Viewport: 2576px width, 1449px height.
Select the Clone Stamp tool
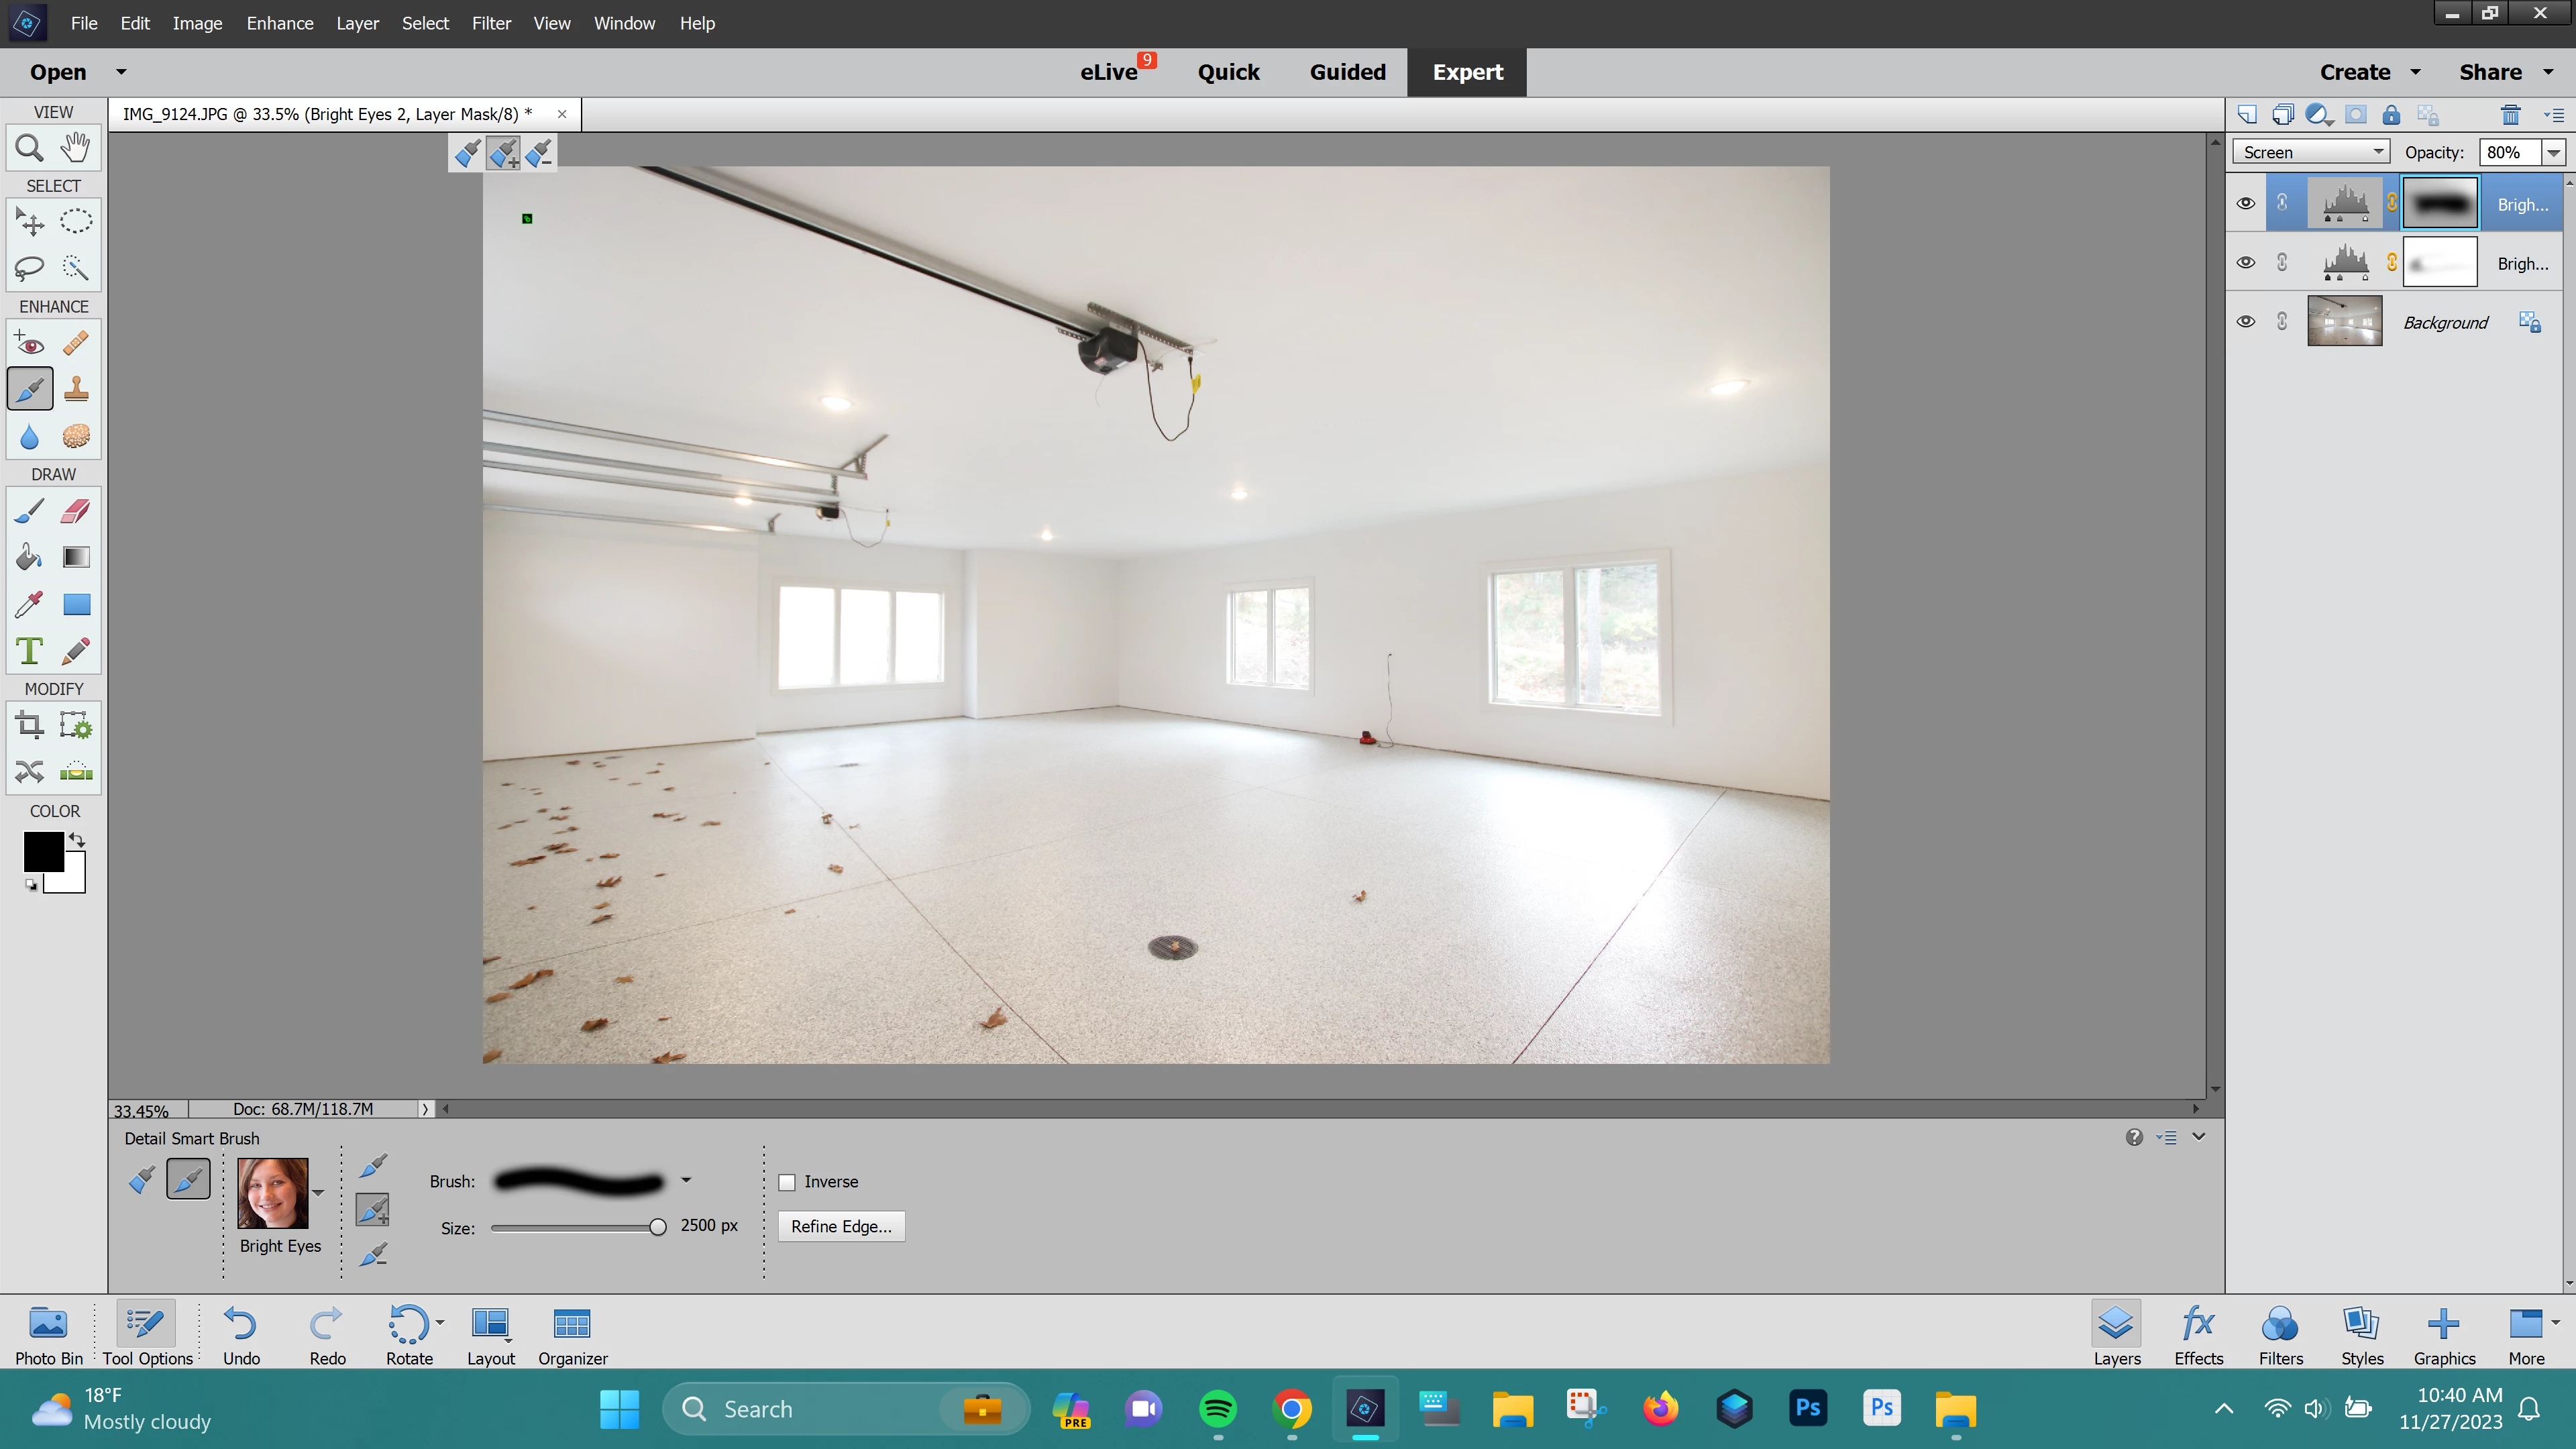coord(76,389)
